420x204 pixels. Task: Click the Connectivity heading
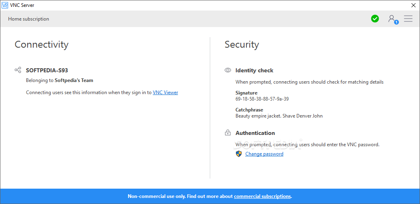click(x=41, y=44)
